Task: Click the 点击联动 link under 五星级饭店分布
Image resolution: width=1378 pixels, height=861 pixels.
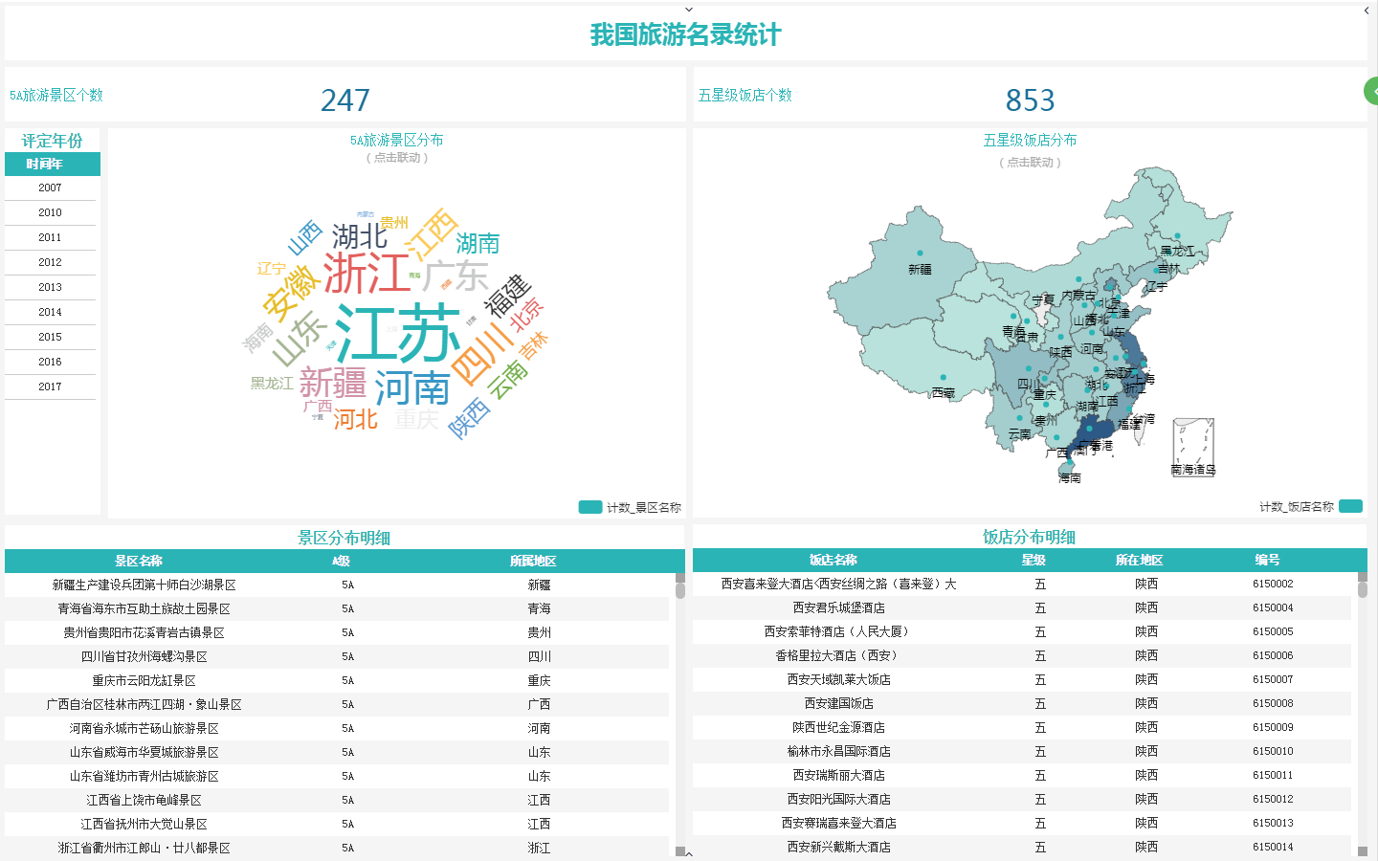Action: (1030, 162)
